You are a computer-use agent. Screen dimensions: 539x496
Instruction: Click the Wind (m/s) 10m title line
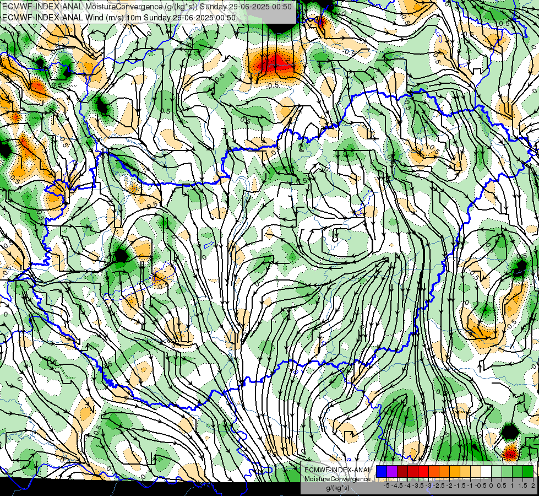coord(119,18)
